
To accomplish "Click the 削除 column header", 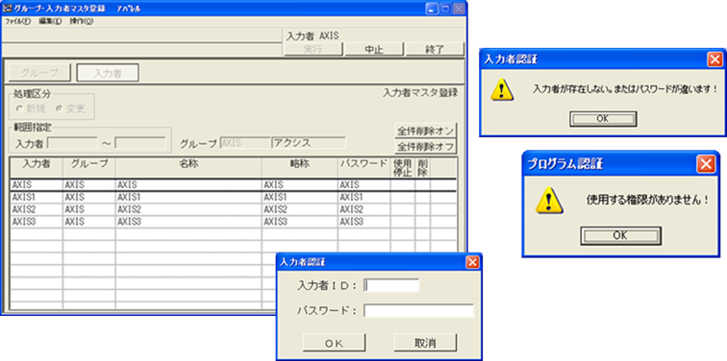I will tap(422, 167).
